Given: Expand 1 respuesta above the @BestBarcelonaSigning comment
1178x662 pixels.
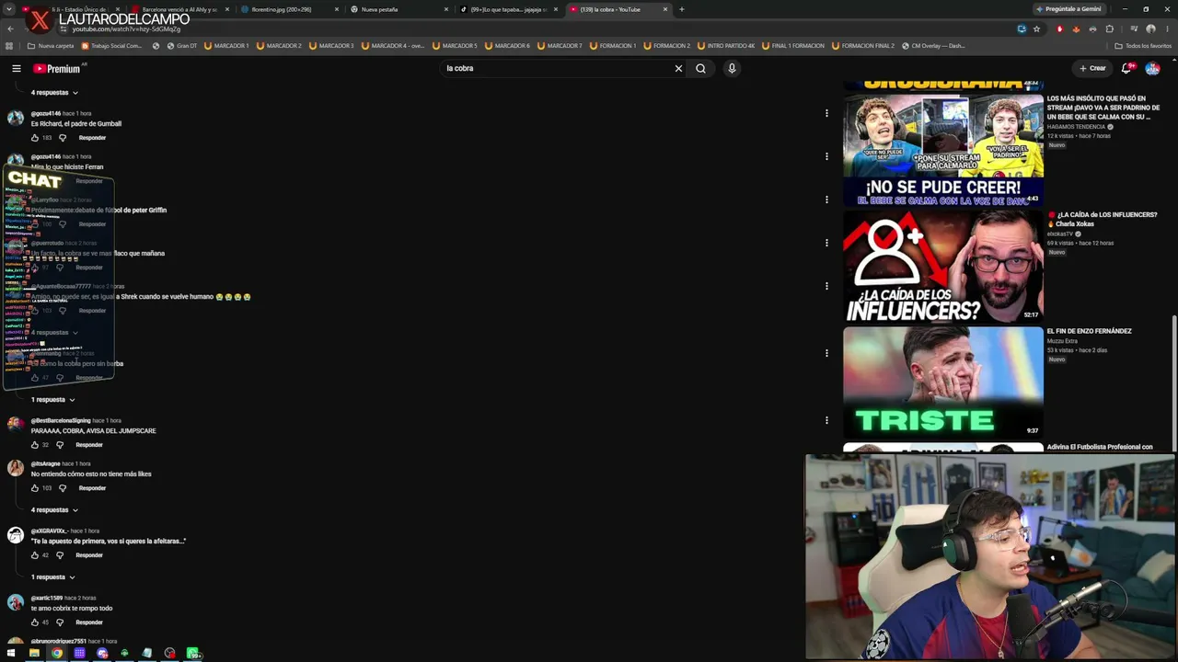Looking at the screenshot, I should 52,400.
